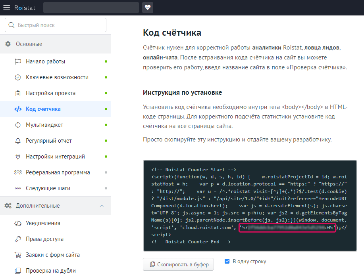Click the crosshair icon for Мультивиджет
The width and height of the screenshot is (364, 279).
(18, 125)
